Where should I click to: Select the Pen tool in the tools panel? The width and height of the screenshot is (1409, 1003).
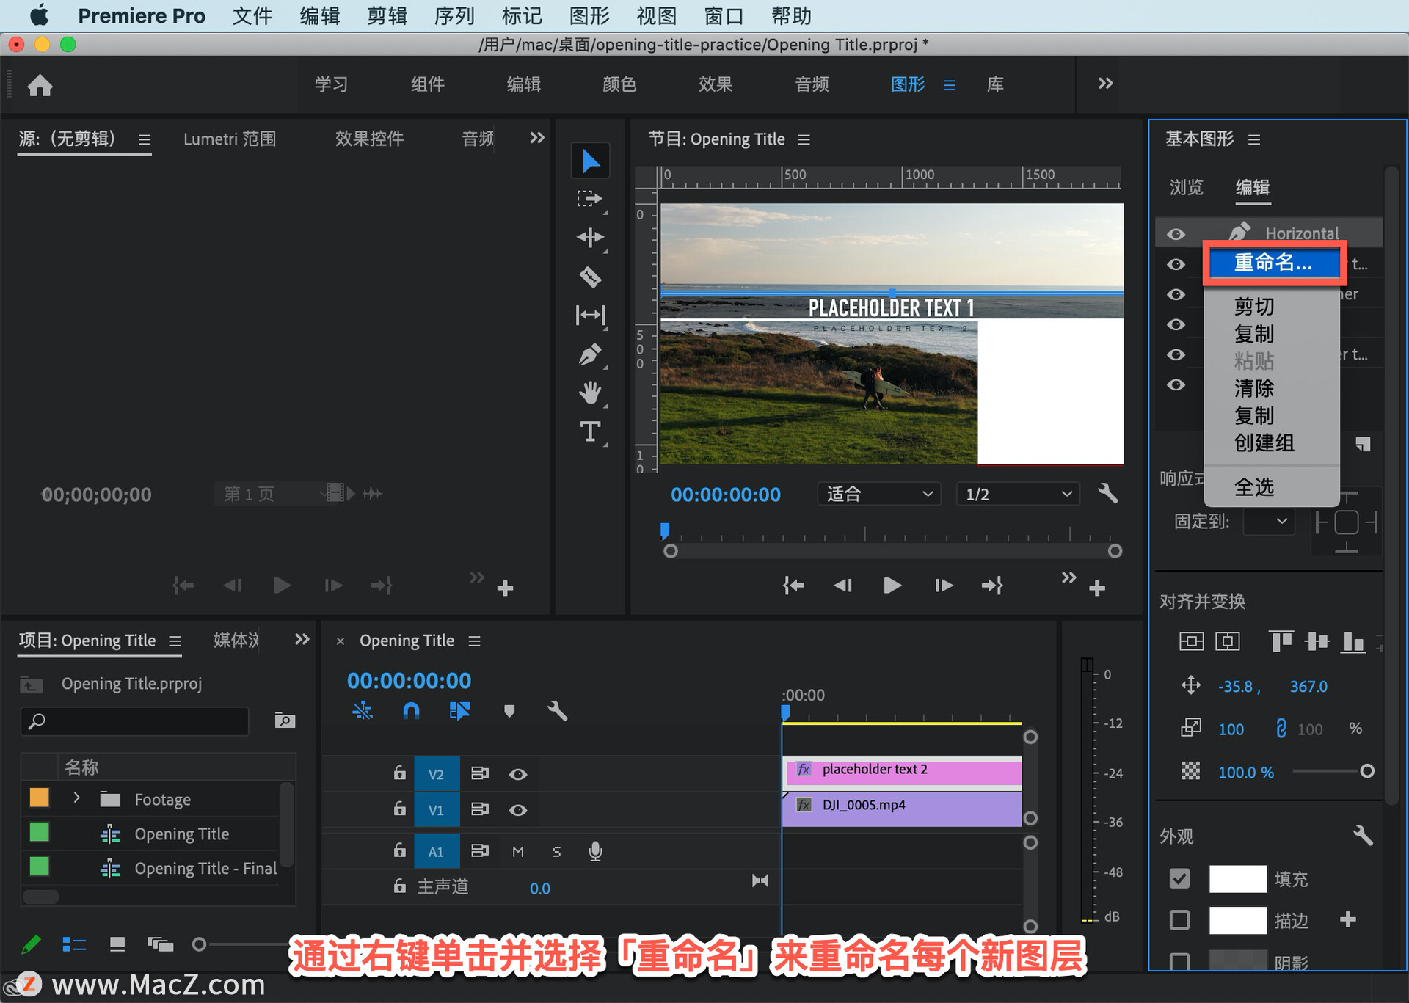590,355
